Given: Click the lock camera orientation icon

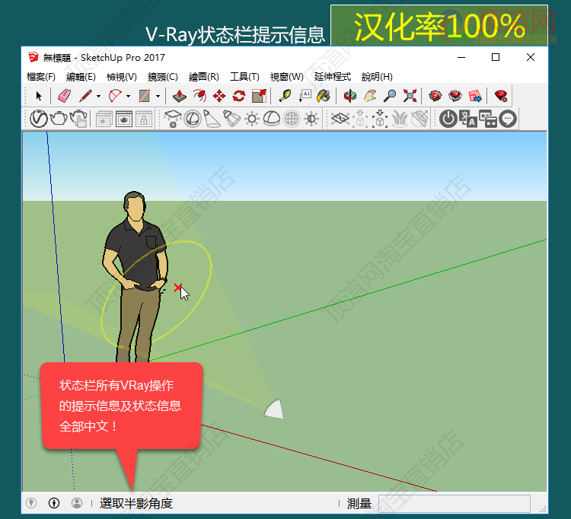Looking at the screenshot, I should coord(143,119).
